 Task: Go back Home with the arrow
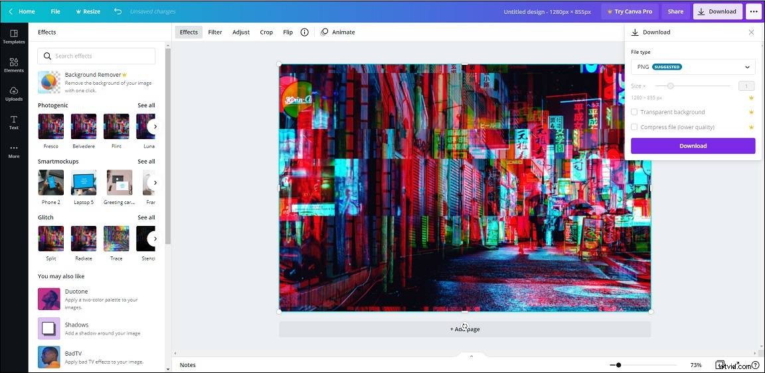pos(23,11)
